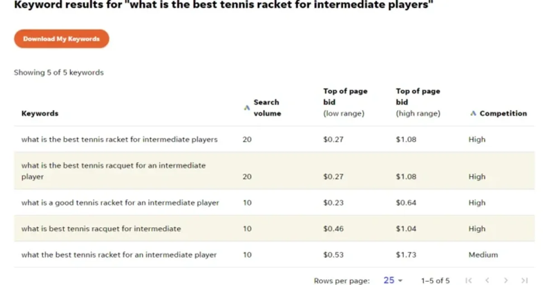Click the Keywords column header
543x285 pixels.
coord(40,114)
